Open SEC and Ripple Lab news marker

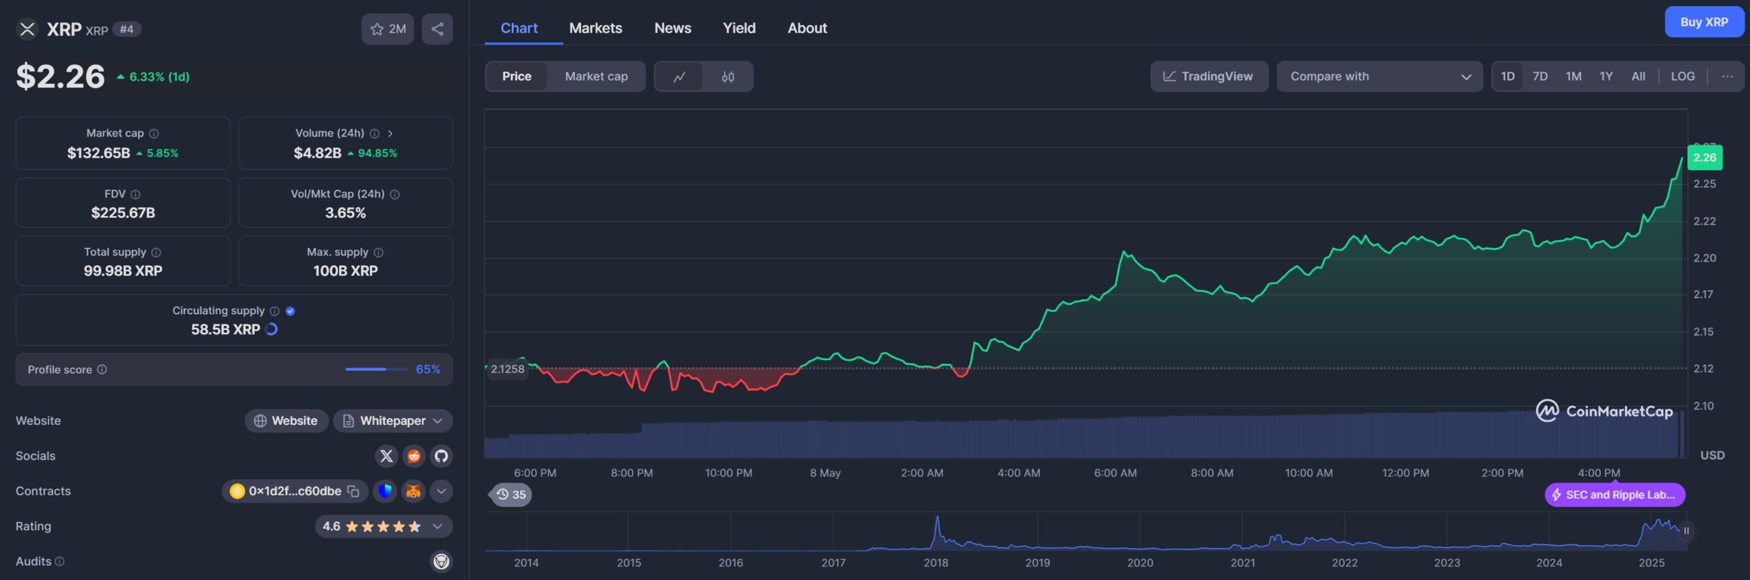(x=1615, y=495)
